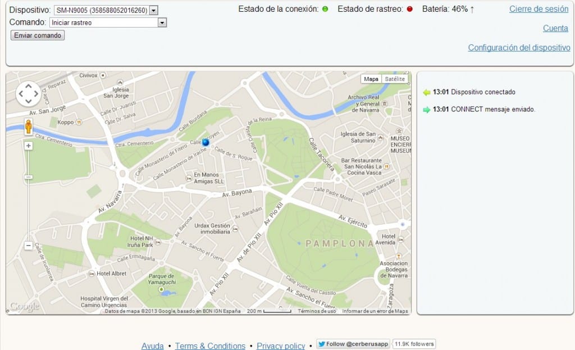Open the Cuenta link
The width and height of the screenshot is (575, 350).
(556, 28)
